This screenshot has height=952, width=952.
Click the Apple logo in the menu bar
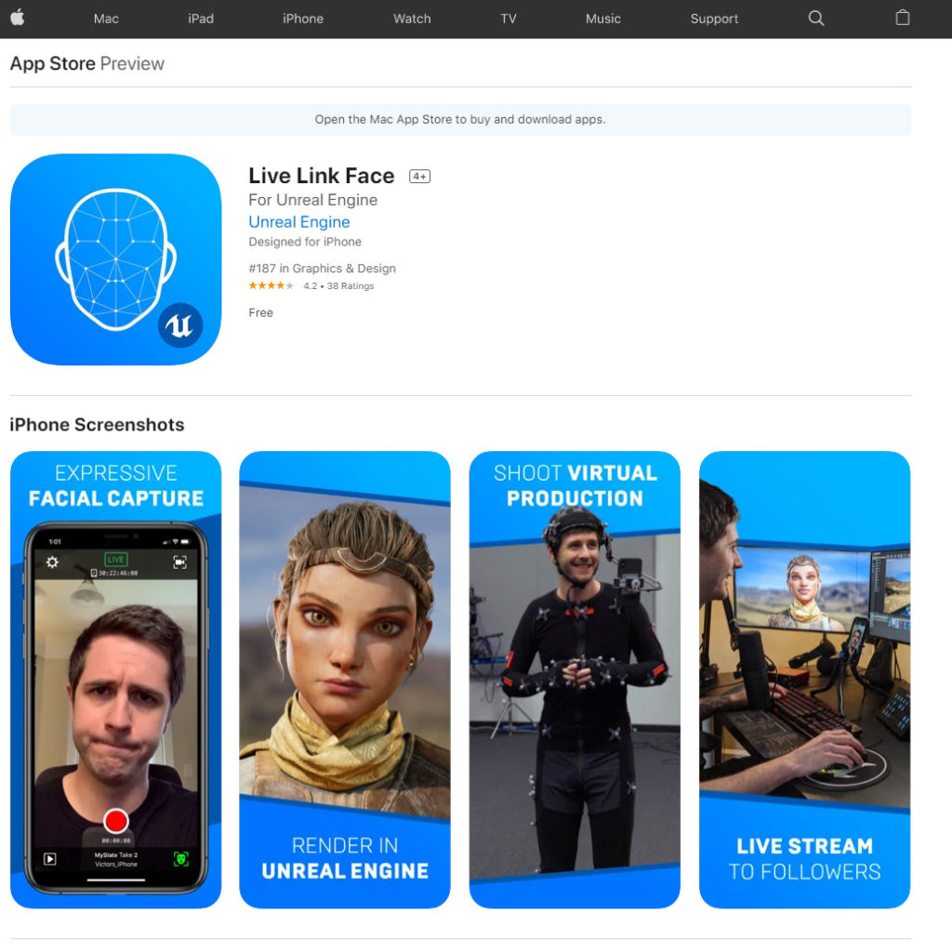coord(20,18)
